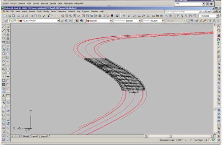
Task: Select the Trim modify tool
Action: [x=8, y=61]
